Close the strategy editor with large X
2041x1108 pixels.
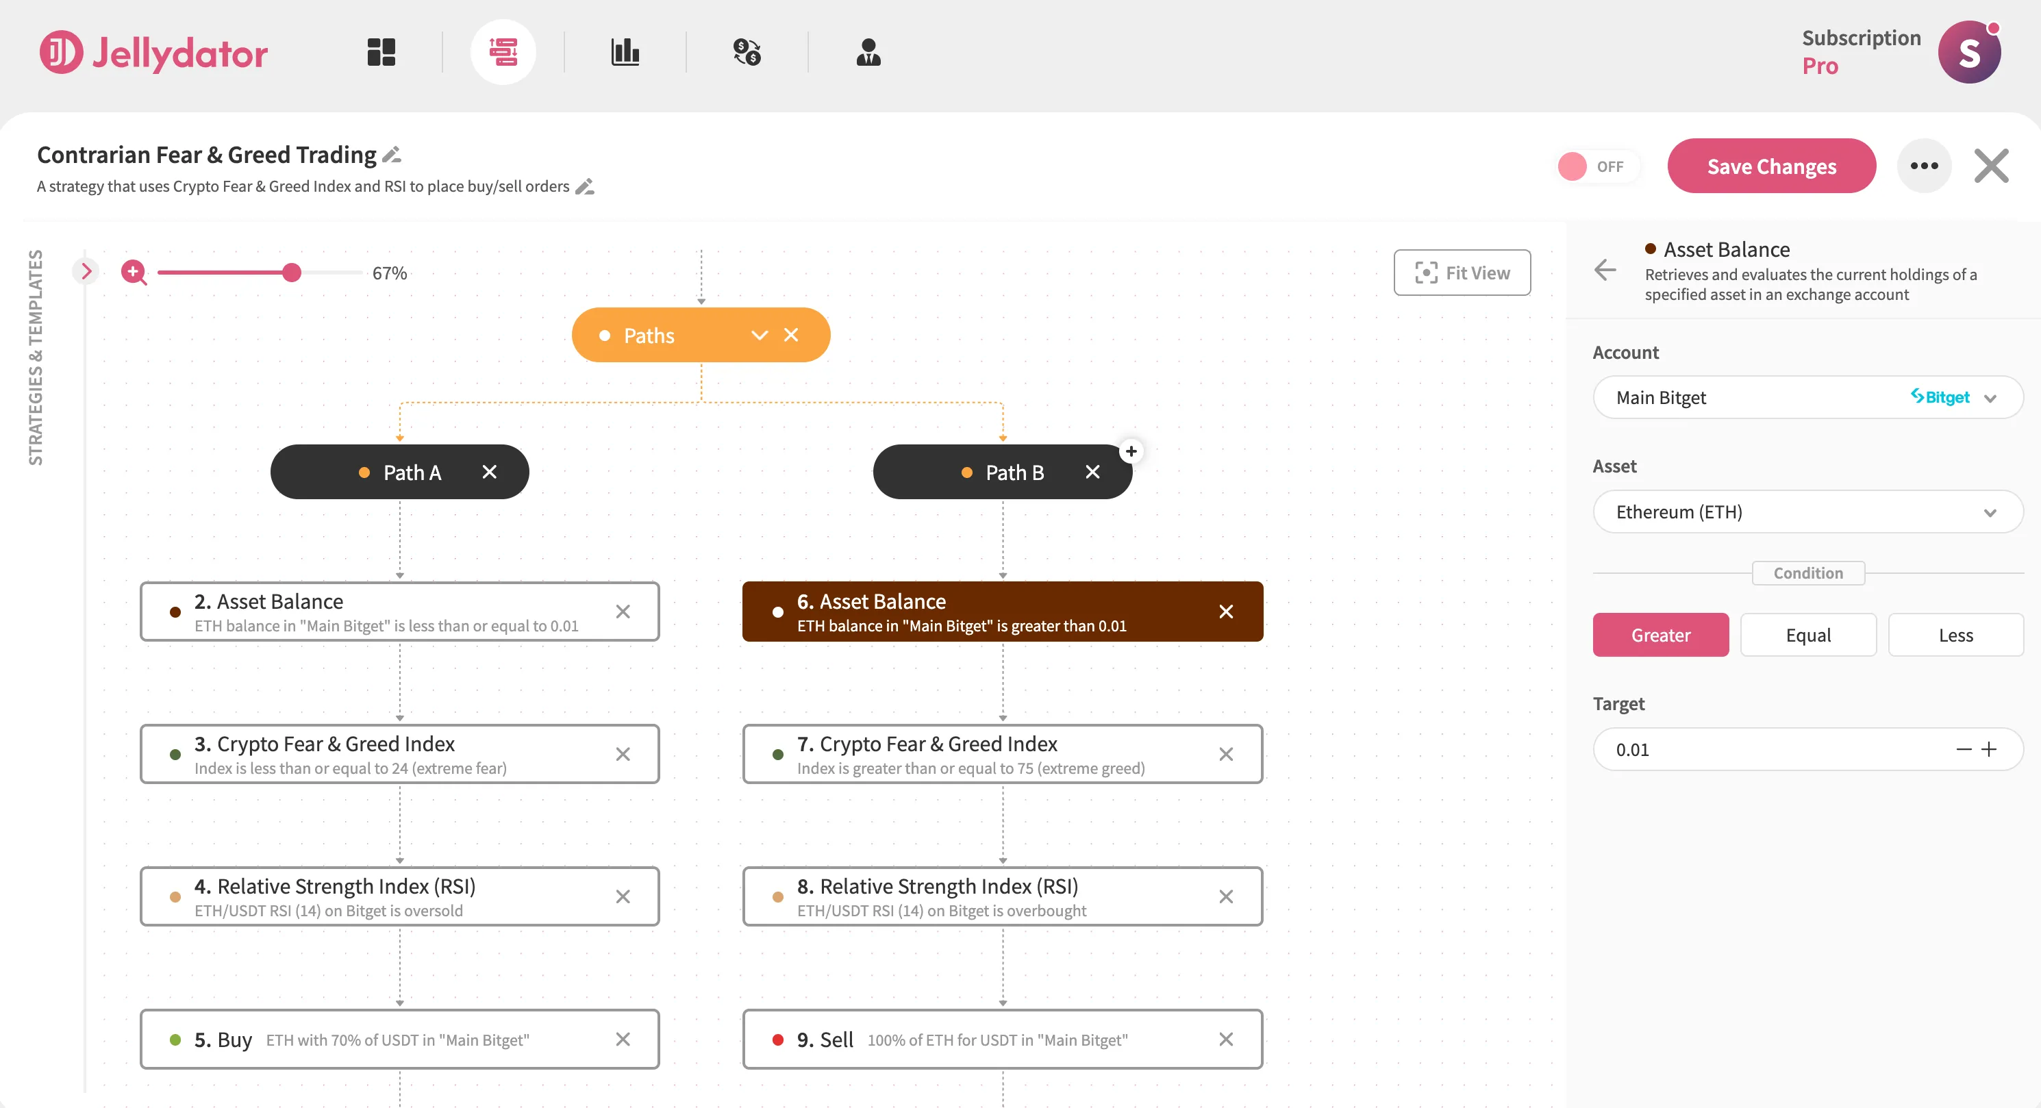(1991, 166)
